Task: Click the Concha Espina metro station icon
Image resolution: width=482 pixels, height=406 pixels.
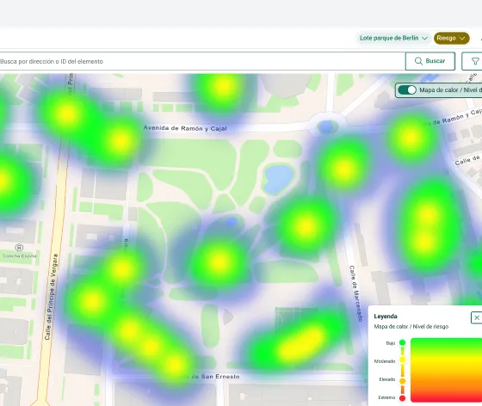Action: [x=19, y=247]
